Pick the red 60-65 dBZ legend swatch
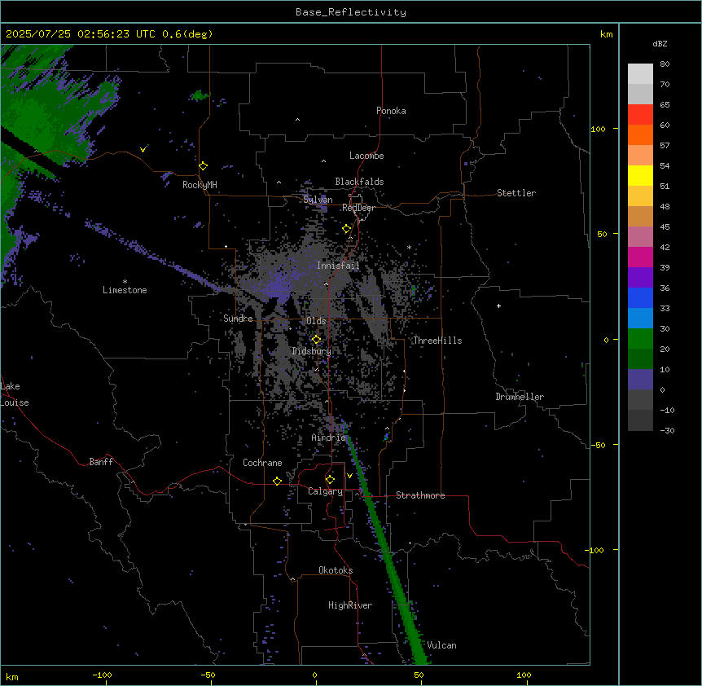This screenshot has width=702, height=686. [640, 115]
